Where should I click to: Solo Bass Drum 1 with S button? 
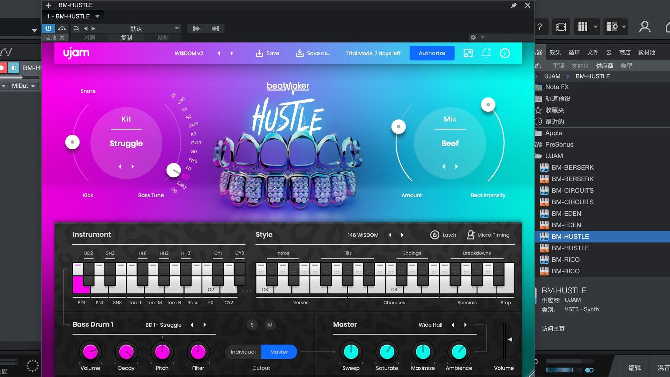click(x=252, y=325)
